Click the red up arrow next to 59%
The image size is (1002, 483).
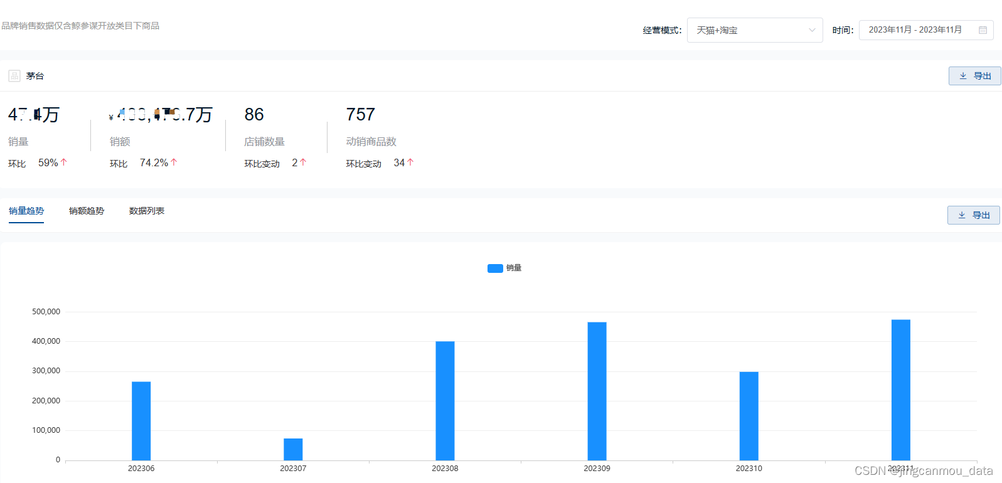coord(63,162)
